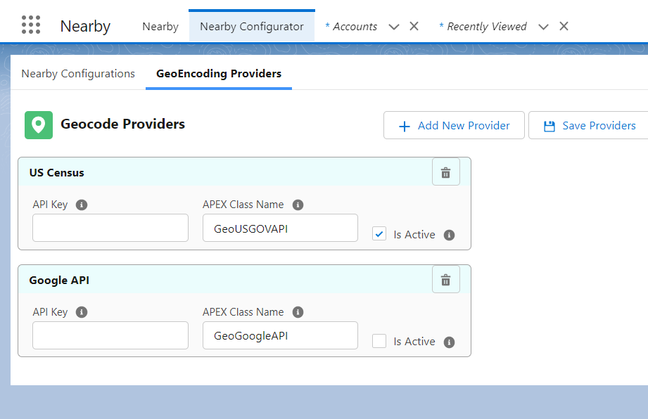This screenshot has height=419, width=648.
Task: Click info icon next to Google's Is Active label
Action: point(448,342)
